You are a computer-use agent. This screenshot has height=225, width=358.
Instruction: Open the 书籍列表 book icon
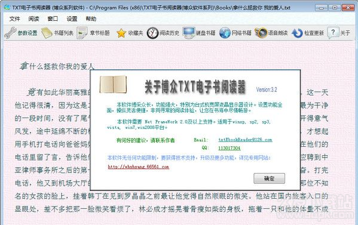tap(47, 33)
